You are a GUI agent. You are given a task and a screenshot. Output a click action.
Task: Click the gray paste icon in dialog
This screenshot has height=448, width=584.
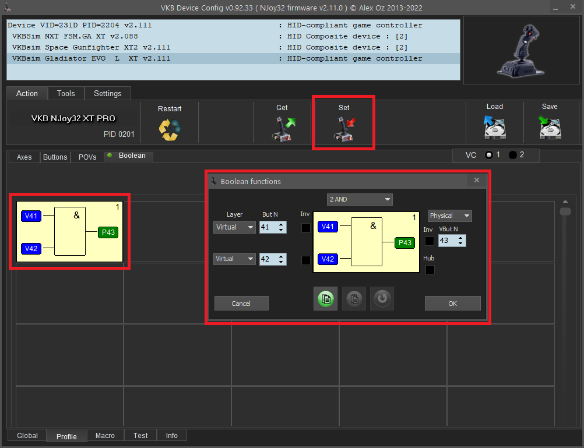(354, 299)
